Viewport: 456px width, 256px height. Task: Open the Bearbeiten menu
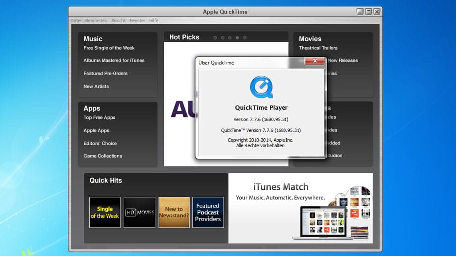(x=96, y=21)
